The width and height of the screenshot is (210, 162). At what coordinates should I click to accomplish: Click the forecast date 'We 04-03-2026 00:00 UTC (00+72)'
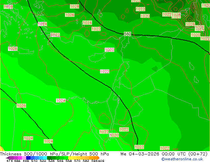tap(164, 154)
